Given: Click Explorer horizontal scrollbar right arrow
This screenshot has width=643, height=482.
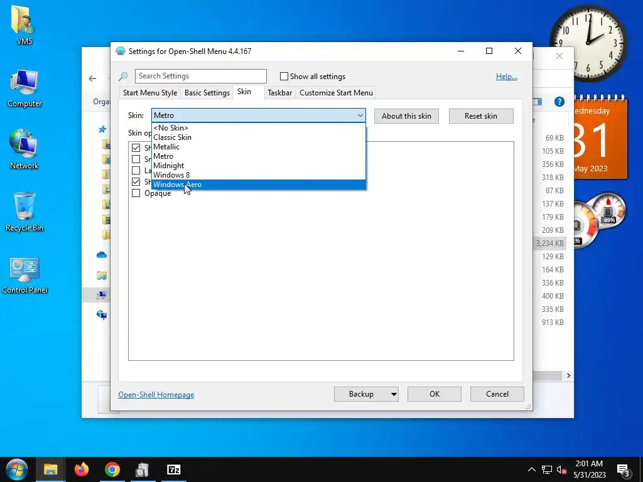Looking at the screenshot, I should coord(568,375).
